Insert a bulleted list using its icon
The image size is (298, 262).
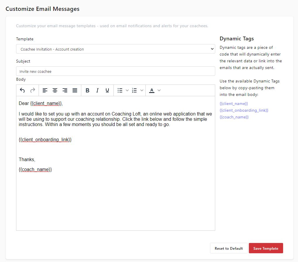[120, 90]
